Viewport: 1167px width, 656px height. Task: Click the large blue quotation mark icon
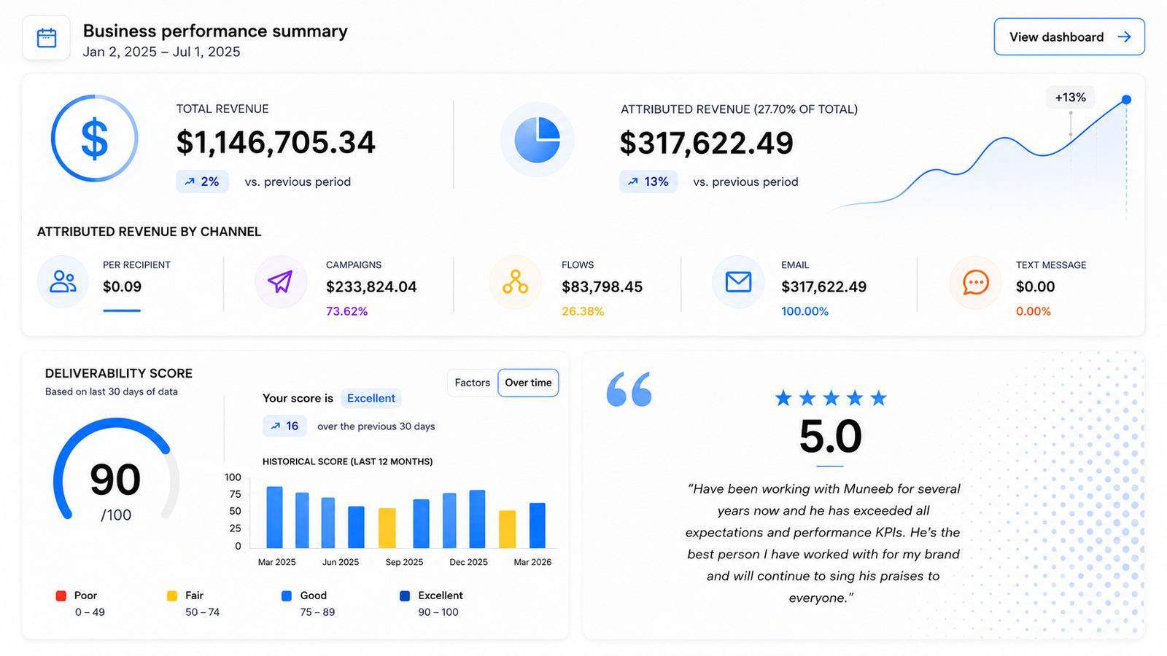[629, 389]
